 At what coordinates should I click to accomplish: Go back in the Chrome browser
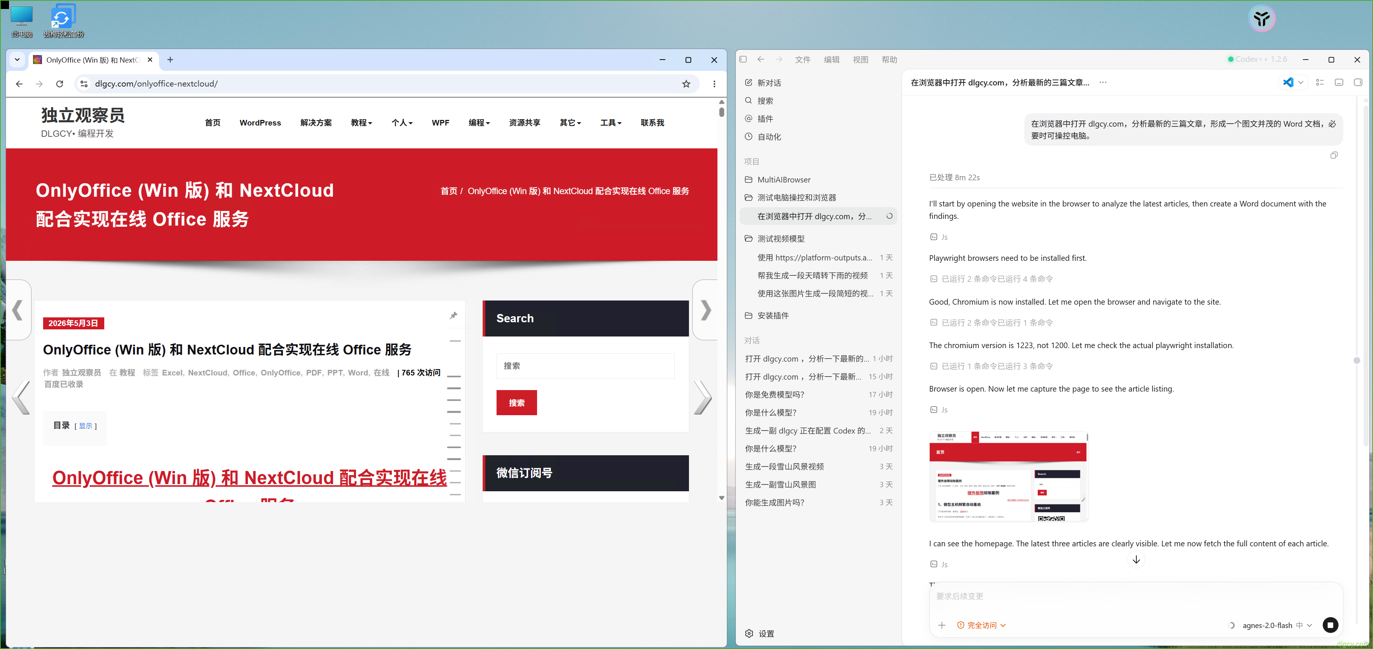click(x=19, y=84)
